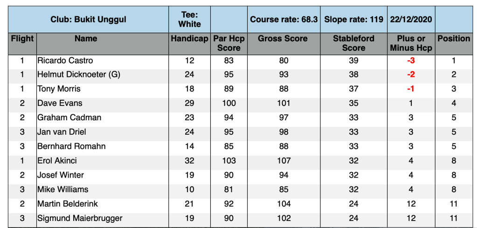This screenshot has width=477, height=228.
Task: Select the Plus or Minus Hcp header
Action: click(x=411, y=43)
